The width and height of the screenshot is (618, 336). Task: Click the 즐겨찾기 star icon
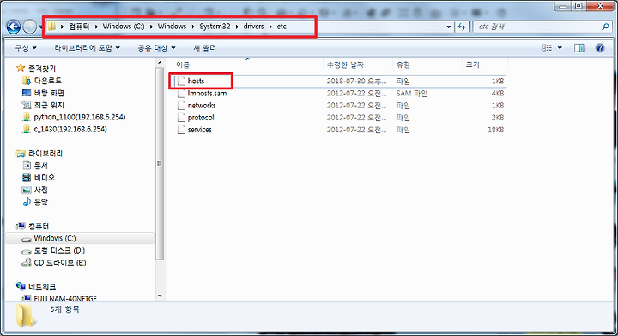point(21,68)
